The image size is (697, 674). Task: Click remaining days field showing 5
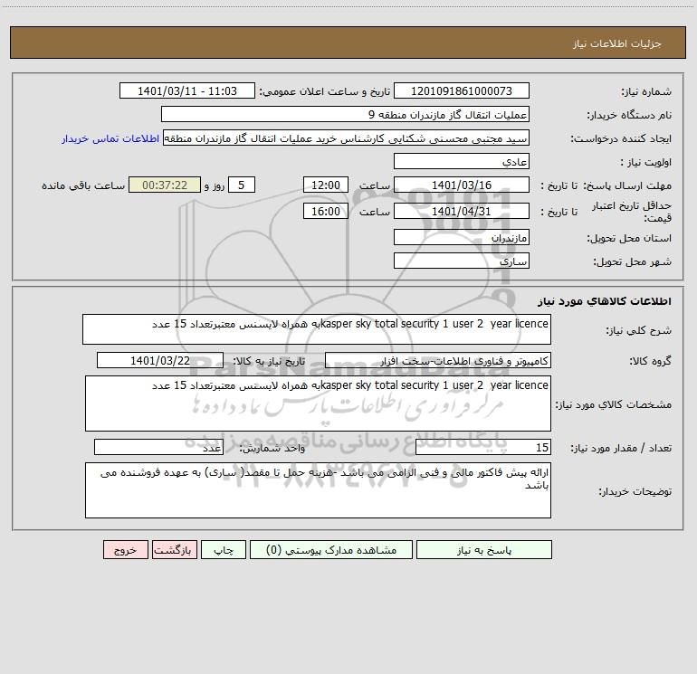click(x=242, y=185)
